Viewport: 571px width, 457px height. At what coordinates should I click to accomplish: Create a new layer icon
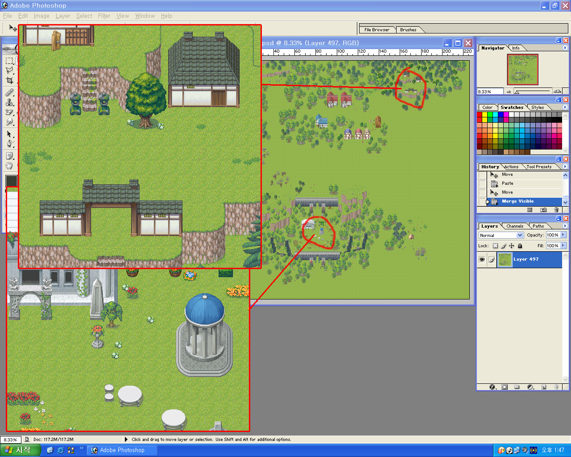click(544, 387)
